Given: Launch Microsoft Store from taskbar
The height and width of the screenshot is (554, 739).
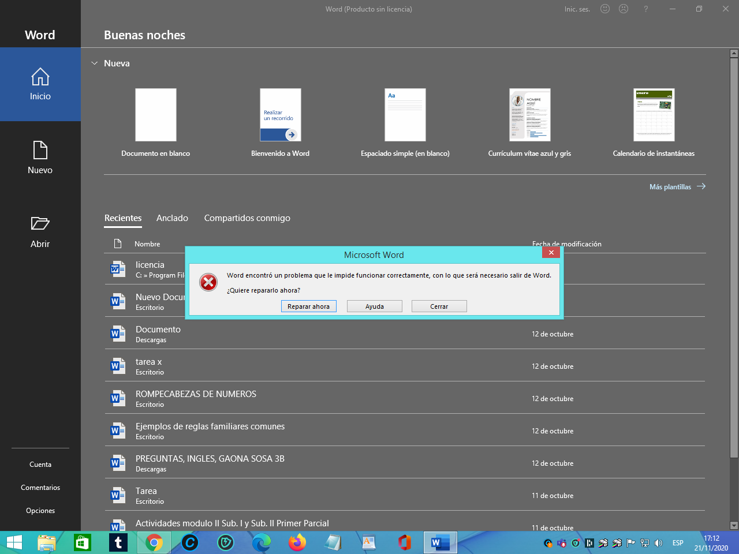Looking at the screenshot, I should pos(83,542).
